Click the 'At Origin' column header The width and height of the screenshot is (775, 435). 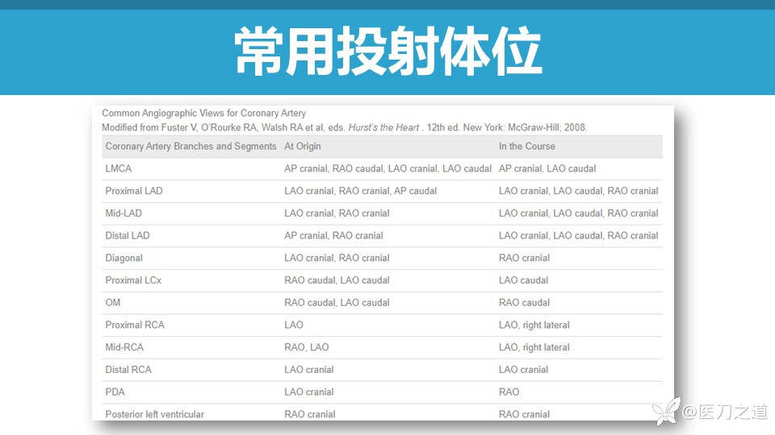pos(303,147)
